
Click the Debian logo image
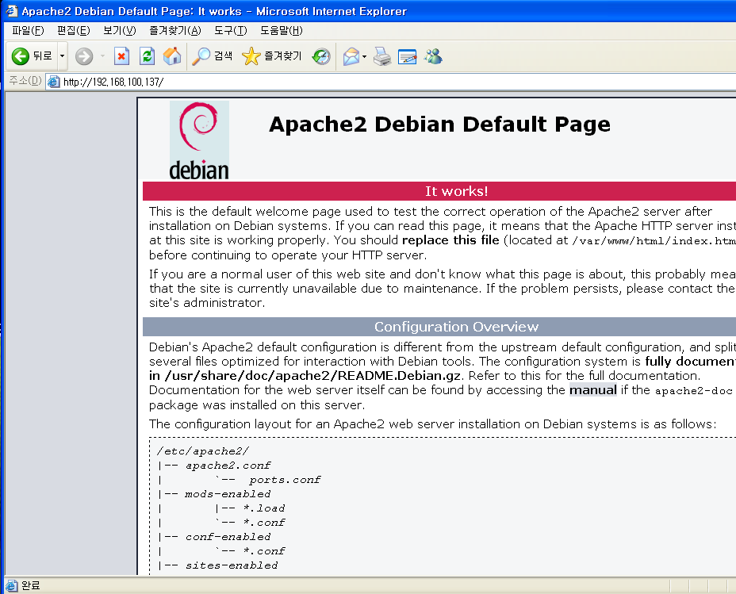[x=199, y=140]
